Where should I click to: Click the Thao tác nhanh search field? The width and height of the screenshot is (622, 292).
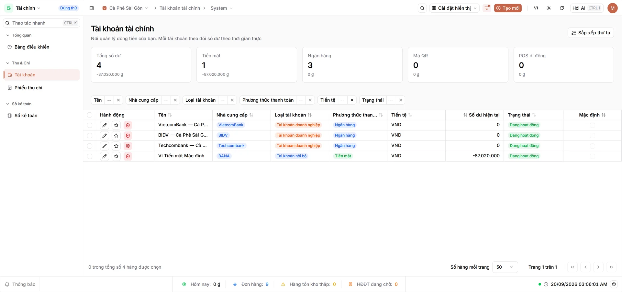[x=41, y=23]
